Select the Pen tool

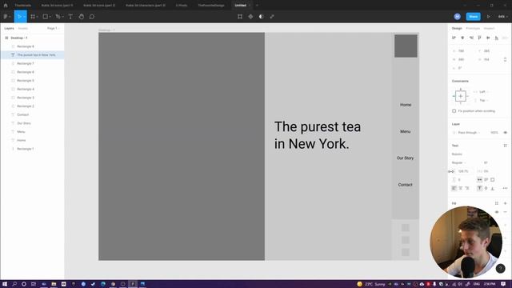pyautogui.click(x=58, y=16)
